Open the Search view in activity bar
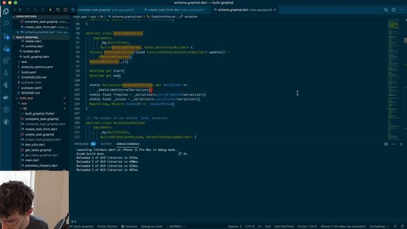The image size is (407, 229). [x=6, y=24]
